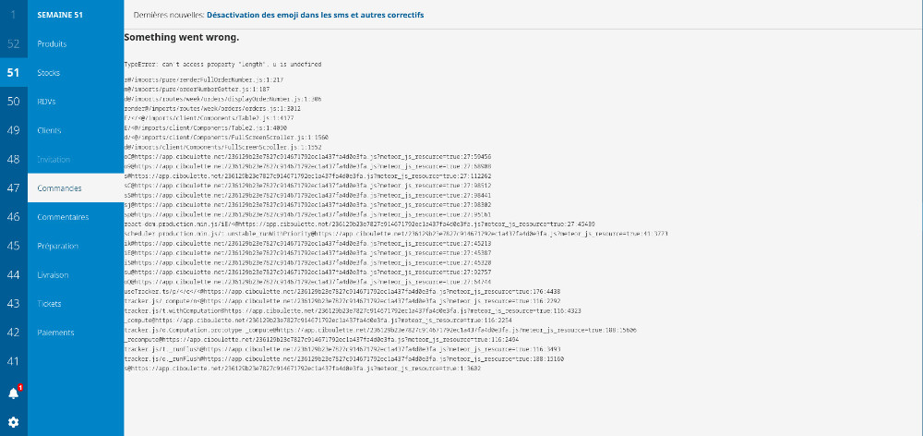
Task: Go to the Stocks section
Action: [x=49, y=72]
